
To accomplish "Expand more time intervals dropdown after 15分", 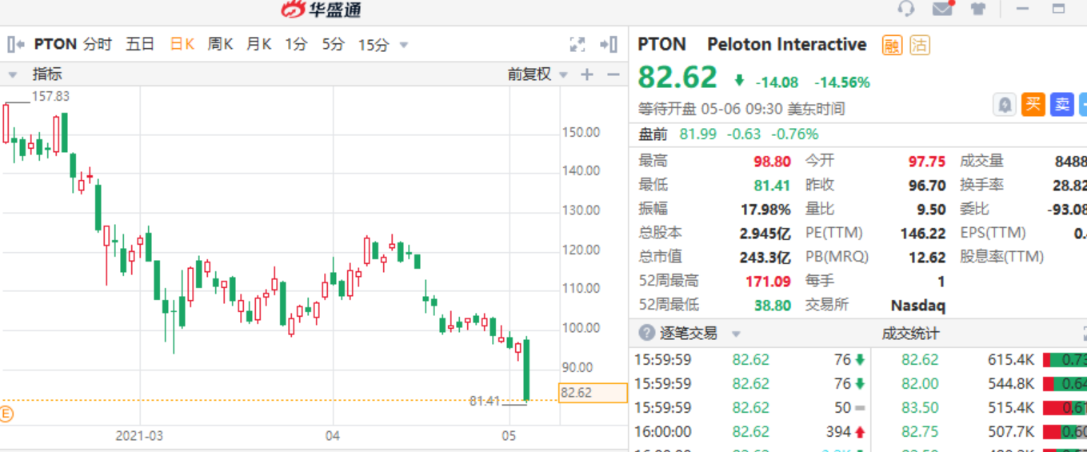I will 404,45.
